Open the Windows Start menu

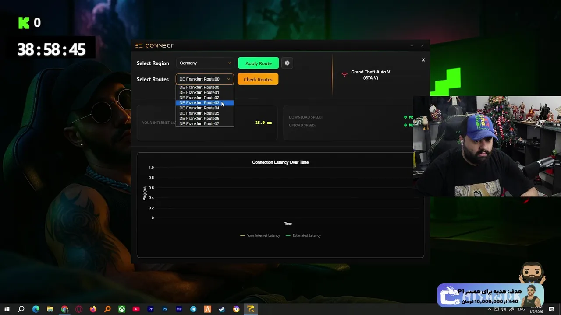7,309
